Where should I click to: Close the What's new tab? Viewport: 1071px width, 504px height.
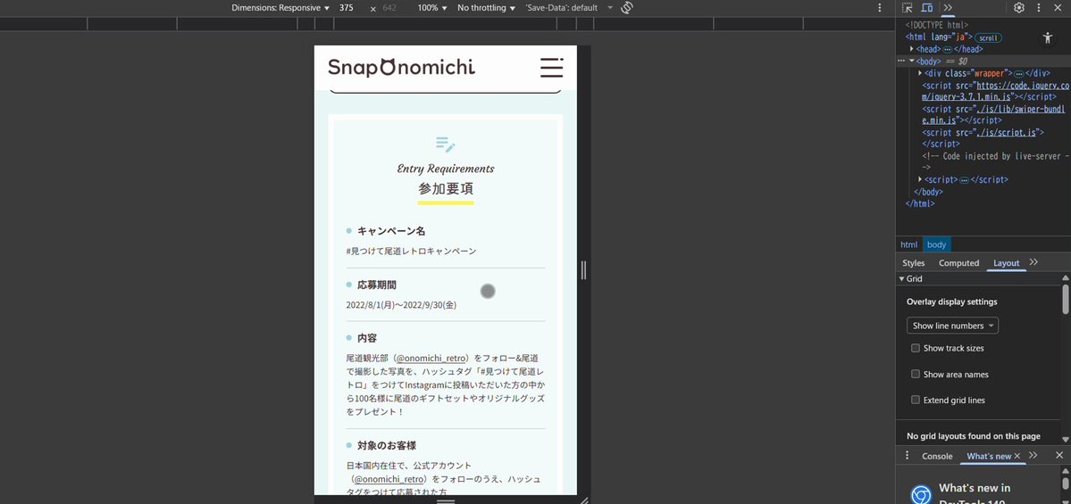(x=1017, y=456)
